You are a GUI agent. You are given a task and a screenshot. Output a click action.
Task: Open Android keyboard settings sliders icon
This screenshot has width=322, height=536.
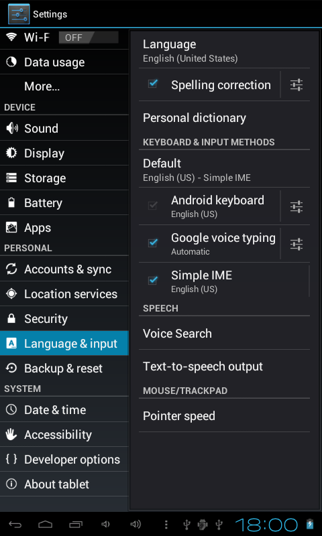297,206
